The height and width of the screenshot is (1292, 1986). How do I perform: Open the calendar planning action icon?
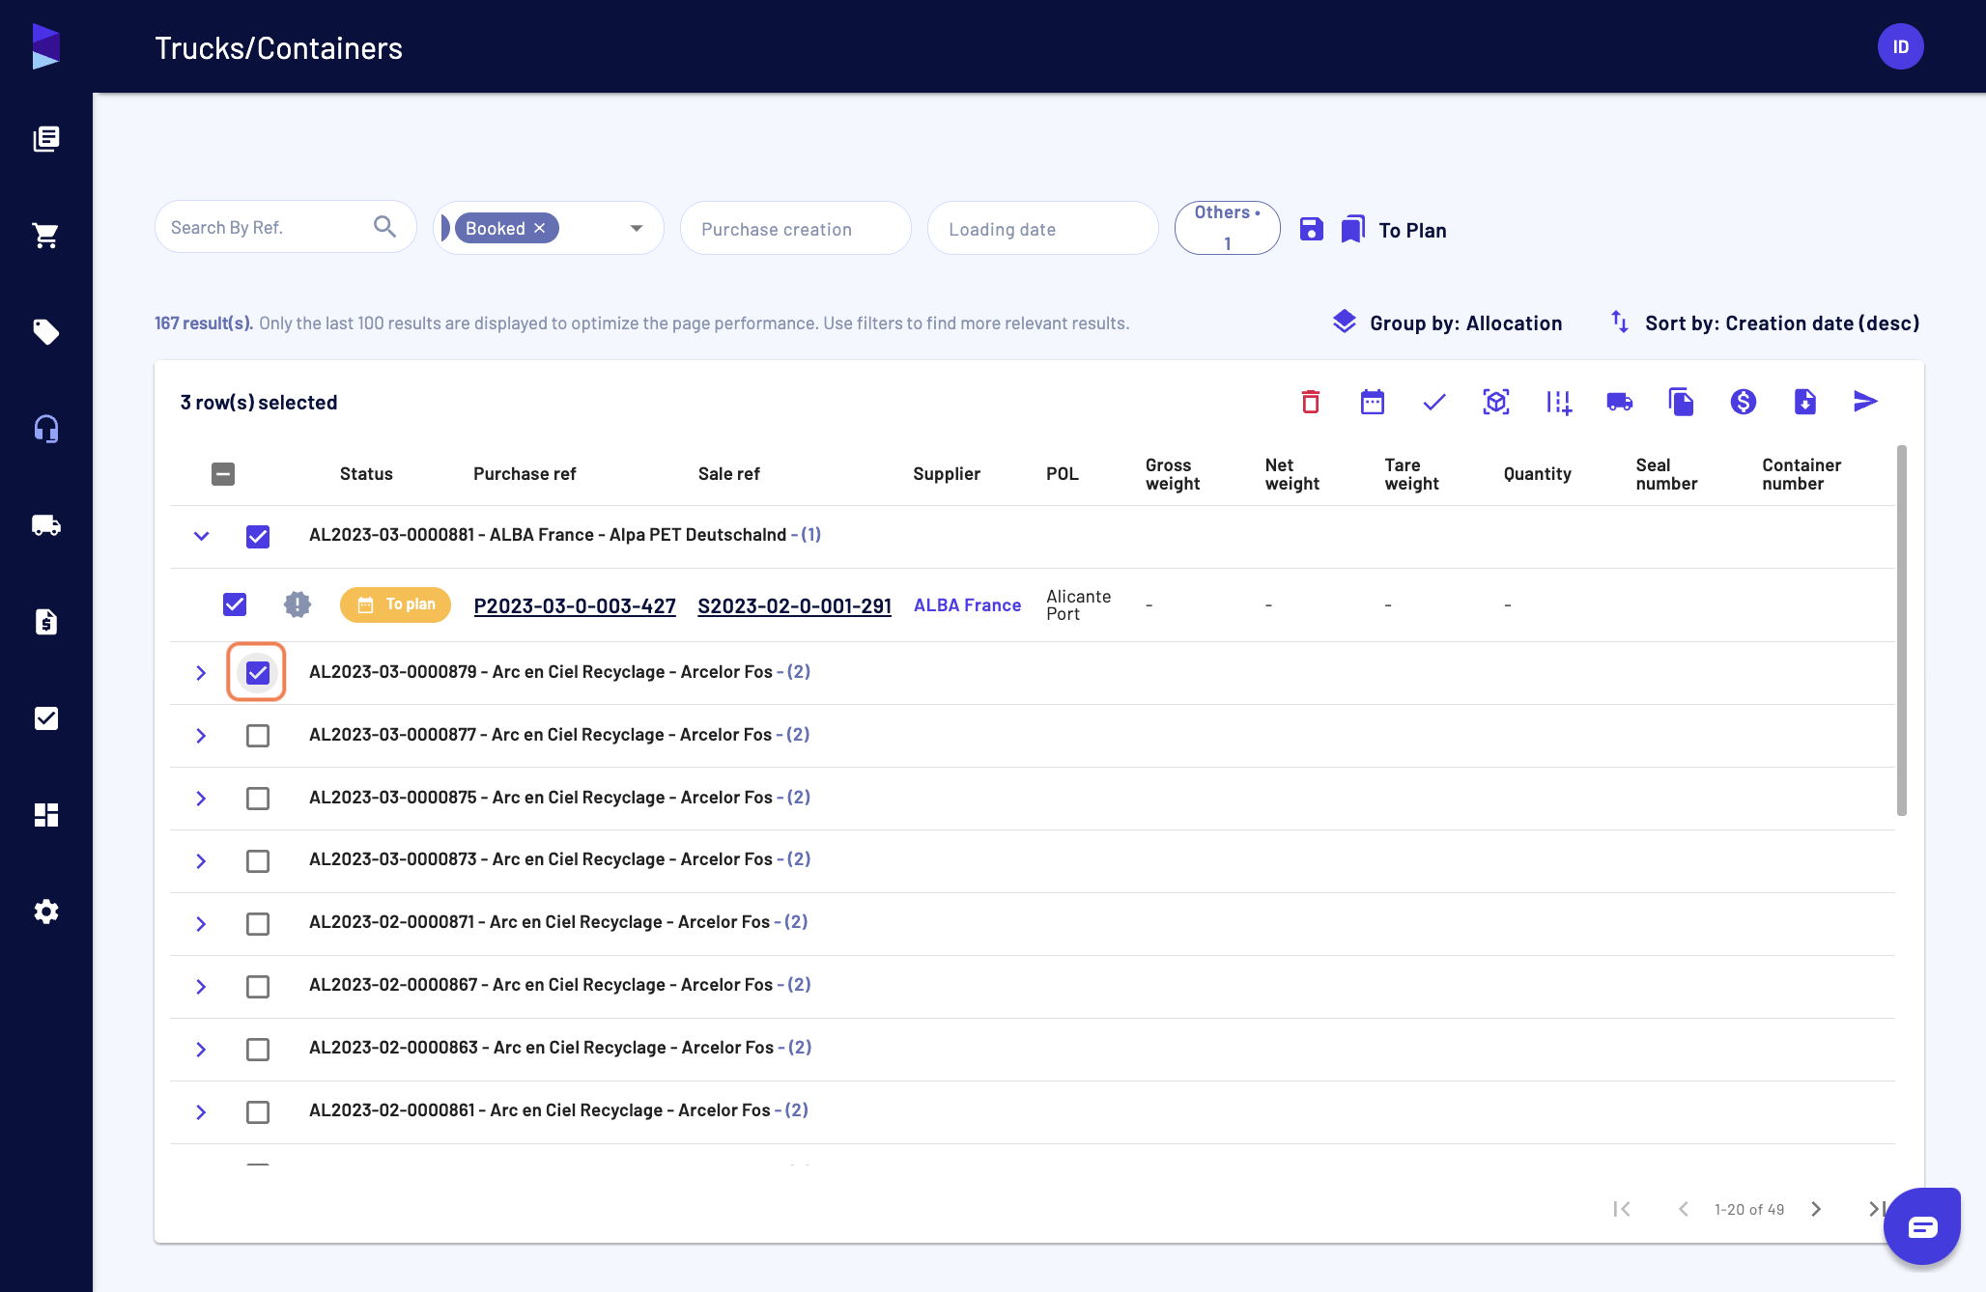pos(1372,402)
